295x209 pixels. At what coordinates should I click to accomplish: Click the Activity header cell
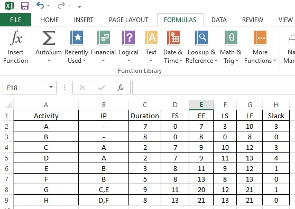(46, 116)
